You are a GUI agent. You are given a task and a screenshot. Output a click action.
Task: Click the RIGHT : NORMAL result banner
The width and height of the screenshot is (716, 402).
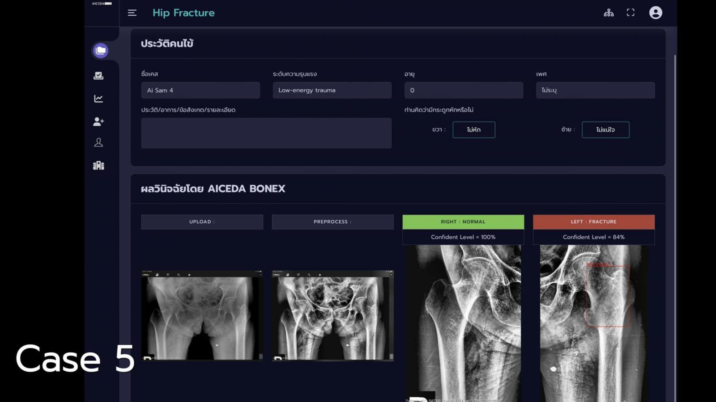463,222
